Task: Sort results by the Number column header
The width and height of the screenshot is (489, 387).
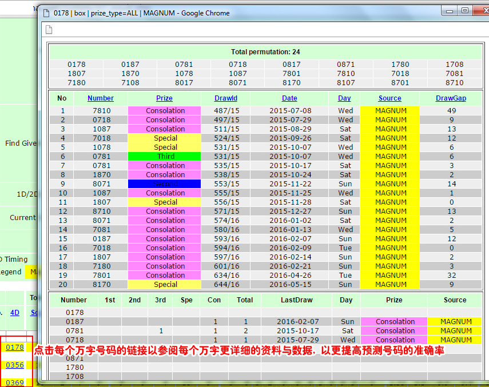Action: tap(101, 98)
